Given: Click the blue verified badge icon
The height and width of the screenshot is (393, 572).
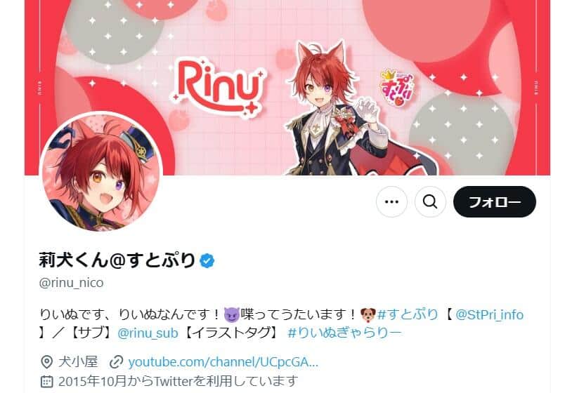Looking at the screenshot, I should pos(207,260).
